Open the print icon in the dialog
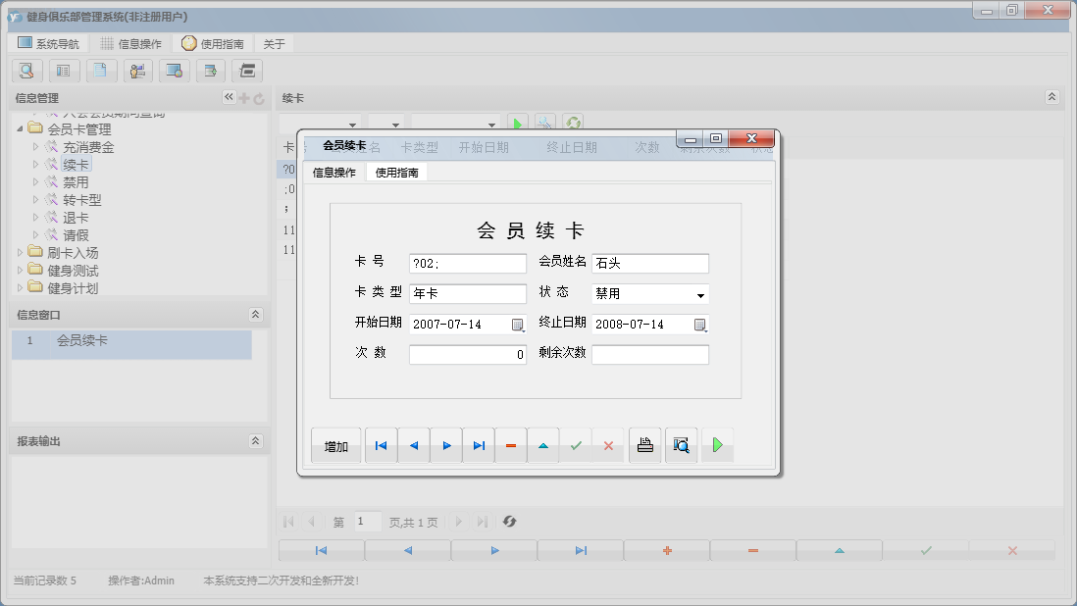This screenshot has width=1077, height=606. [x=644, y=444]
